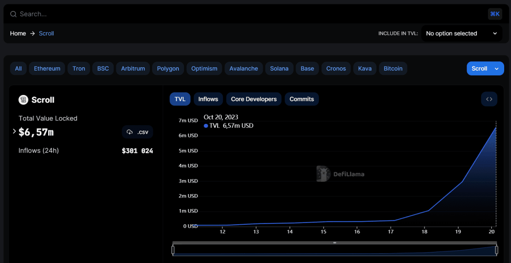Click the Scroll breadcrumb link
Screen dimensions: 511x263
[x=46, y=33]
